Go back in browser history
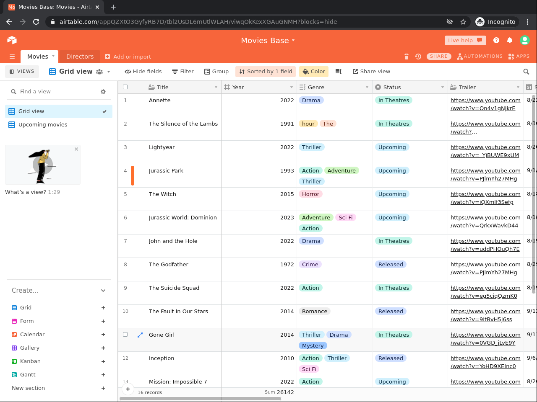 (x=9, y=22)
